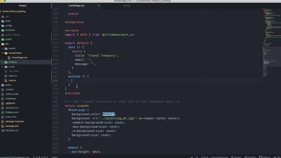Click the build folder icon
Screen dimensions: 281x158
(x=3, y=21)
